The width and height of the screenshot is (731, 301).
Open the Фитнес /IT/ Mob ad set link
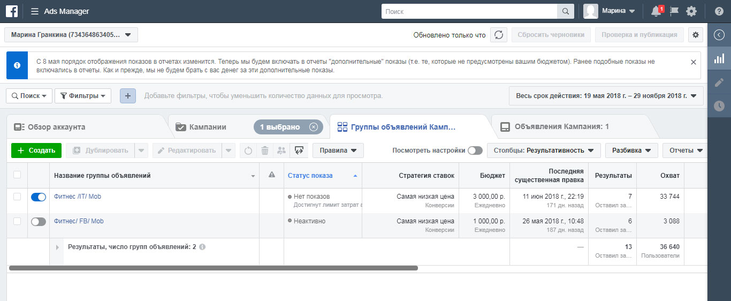click(78, 197)
